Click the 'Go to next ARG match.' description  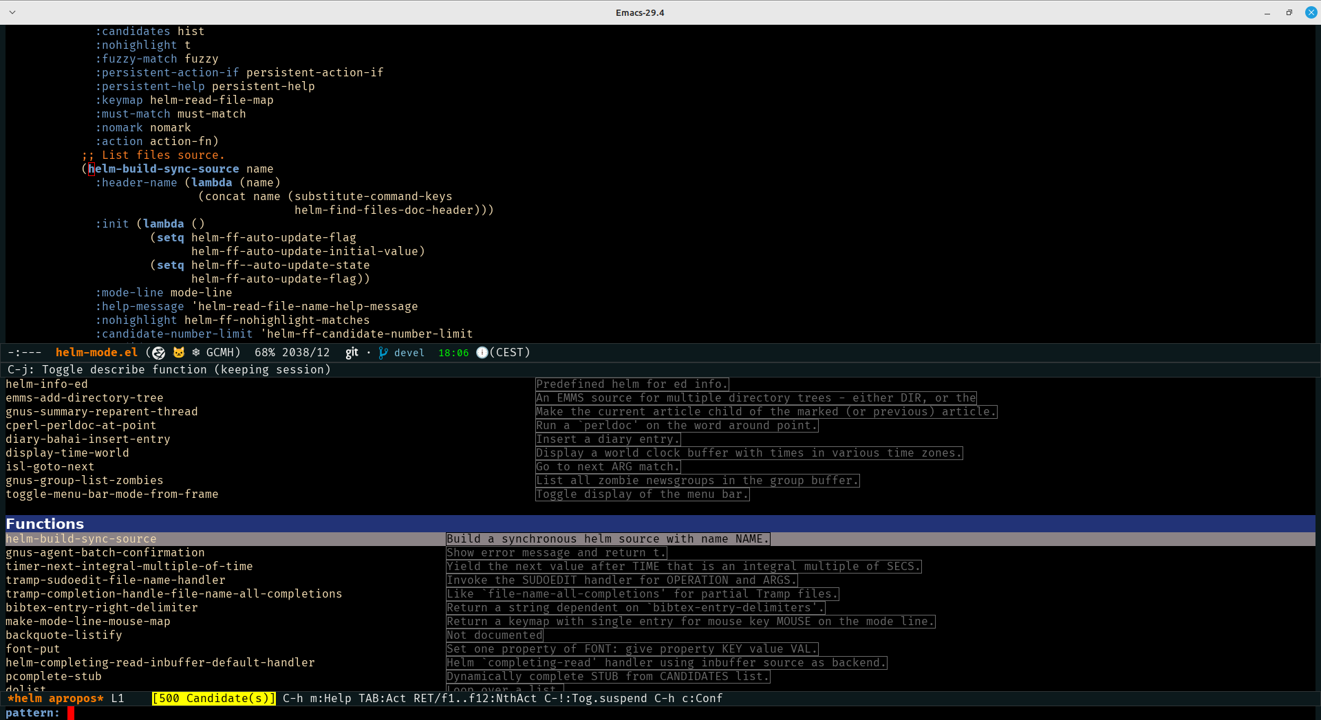click(608, 467)
